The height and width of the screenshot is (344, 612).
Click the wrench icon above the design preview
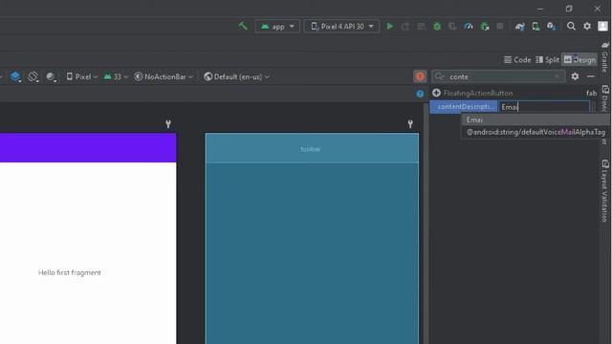click(x=168, y=124)
